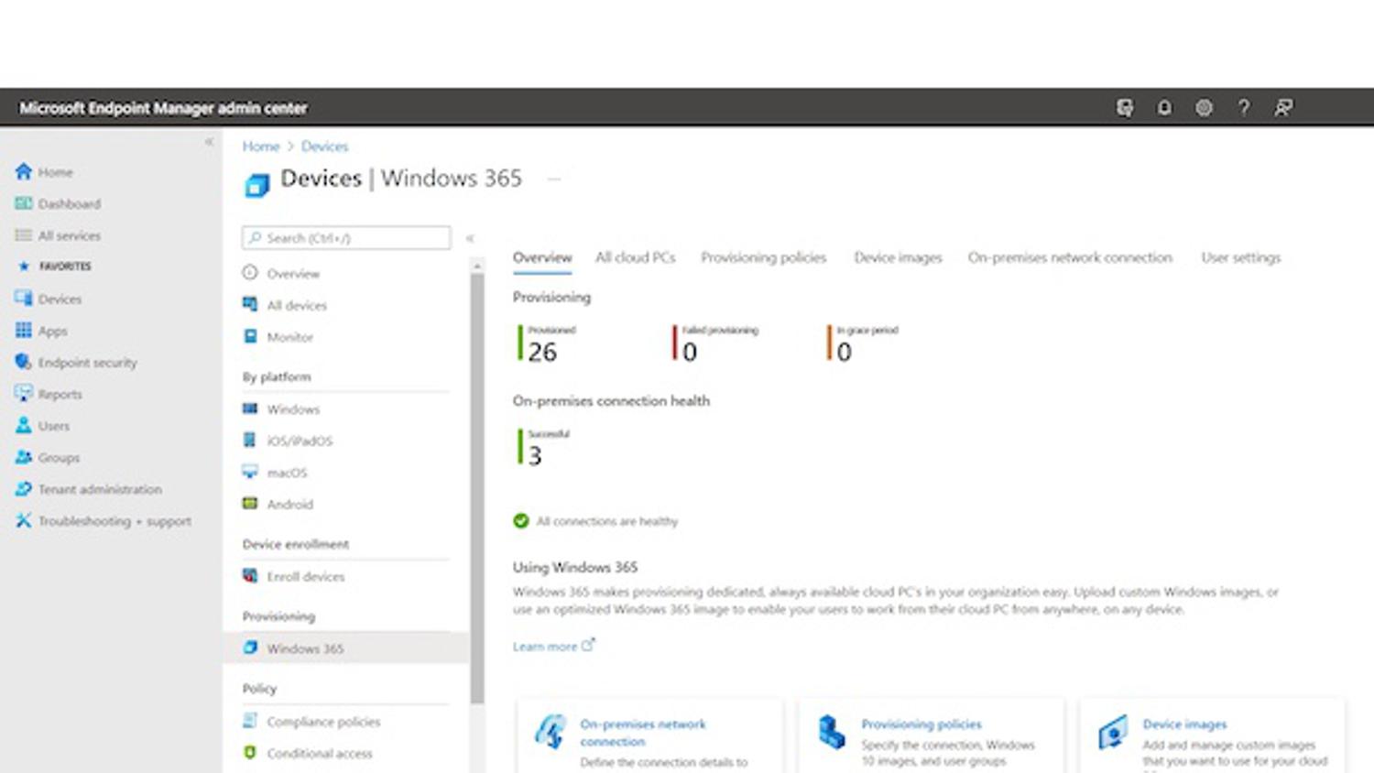Click the Endpoint security shield icon
The image size is (1374, 773).
[23, 363]
